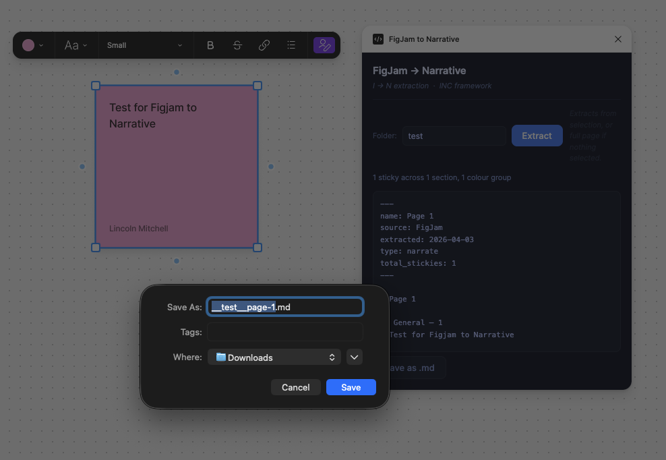The image size is (666, 460).
Task: Click the Save As filename field
Action: click(x=285, y=307)
